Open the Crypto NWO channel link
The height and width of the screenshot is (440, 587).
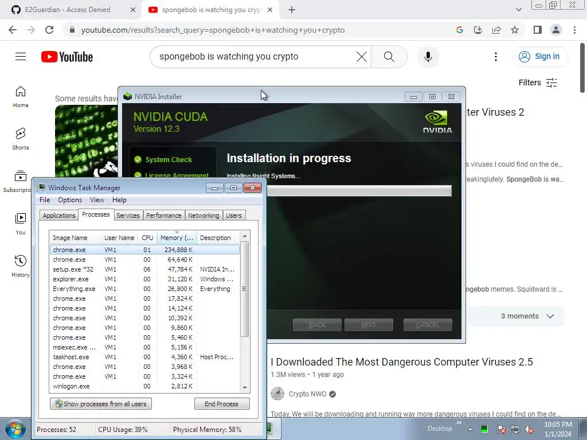pyautogui.click(x=307, y=394)
